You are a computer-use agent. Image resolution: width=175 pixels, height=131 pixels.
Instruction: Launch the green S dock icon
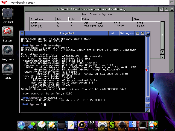[113, 126]
